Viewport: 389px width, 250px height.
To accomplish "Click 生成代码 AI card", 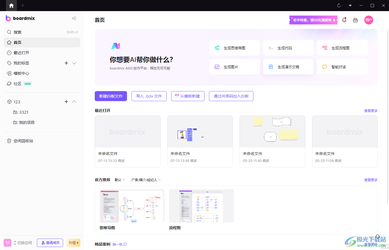I will coord(288,48).
